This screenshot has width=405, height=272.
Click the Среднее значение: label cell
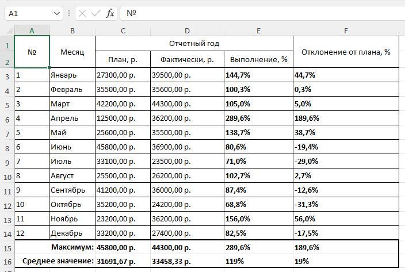[x=55, y=261]
